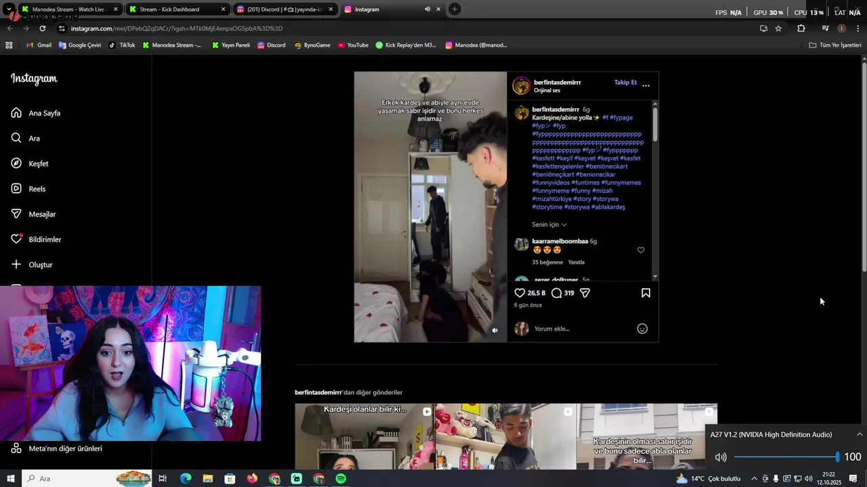Open the Windows Start menu

[10, 479]
